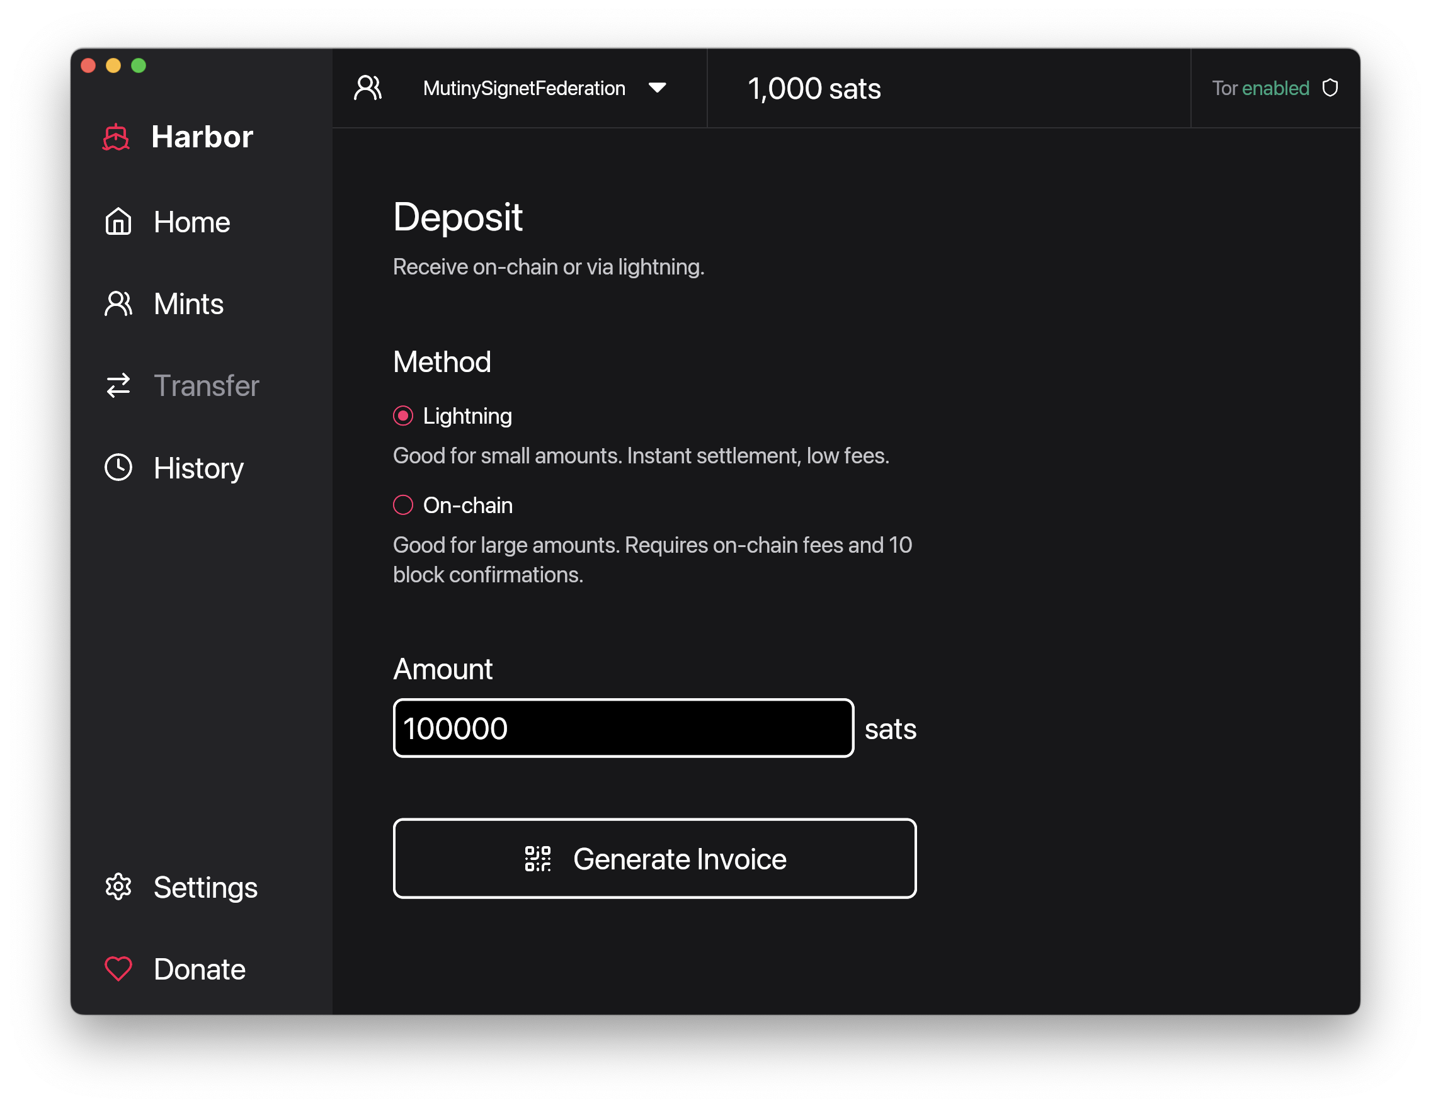Viewport: 1431px width, 1108px height.
Task: Select the Lightning deposit method
Action: pos(403,416)
